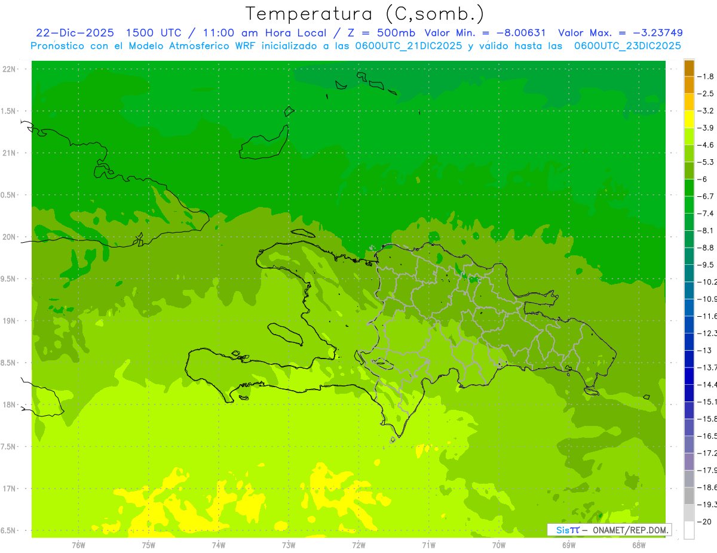Image resolution: width=717 pixels, height=553 pixels.
Task: Click the 'Valor Min. = -8.00631' value
Action: pyautogui.click(x=486, y=33)
